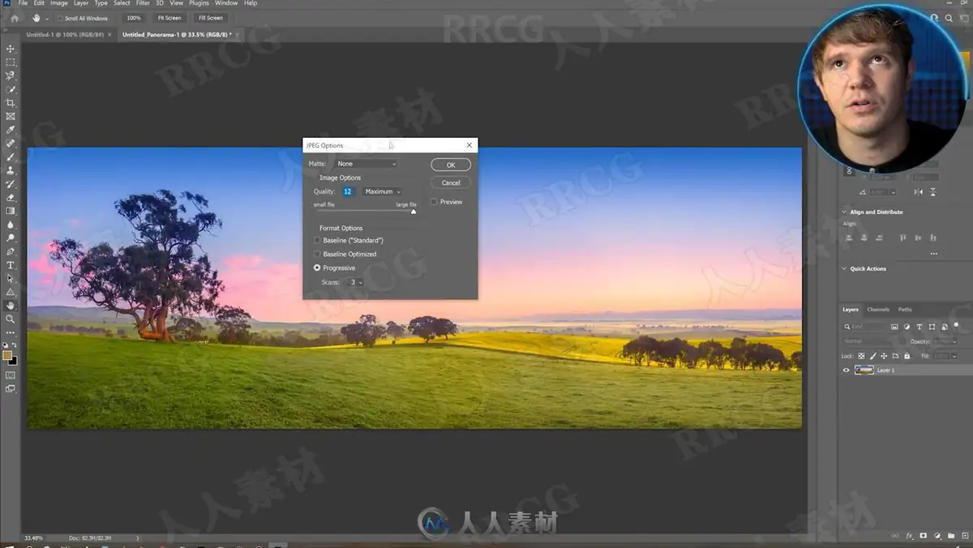
Task: Open layer Fill dropdown
Action: 954,356
